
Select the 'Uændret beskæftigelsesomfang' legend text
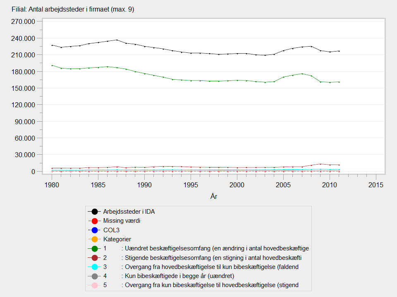(215, 248)
